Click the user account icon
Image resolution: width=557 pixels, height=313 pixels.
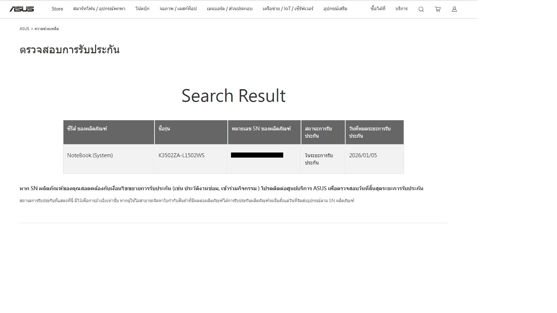[454, 9]
